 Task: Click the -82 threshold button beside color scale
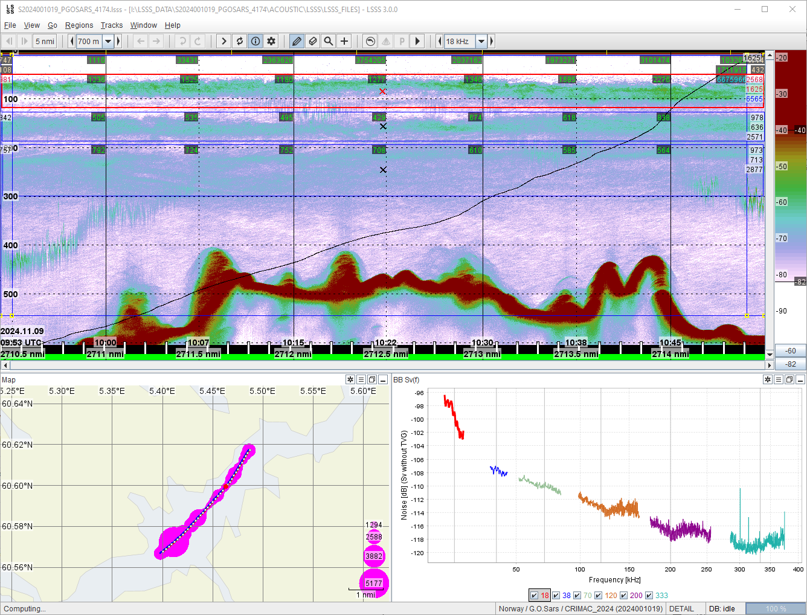click(790, 364)
